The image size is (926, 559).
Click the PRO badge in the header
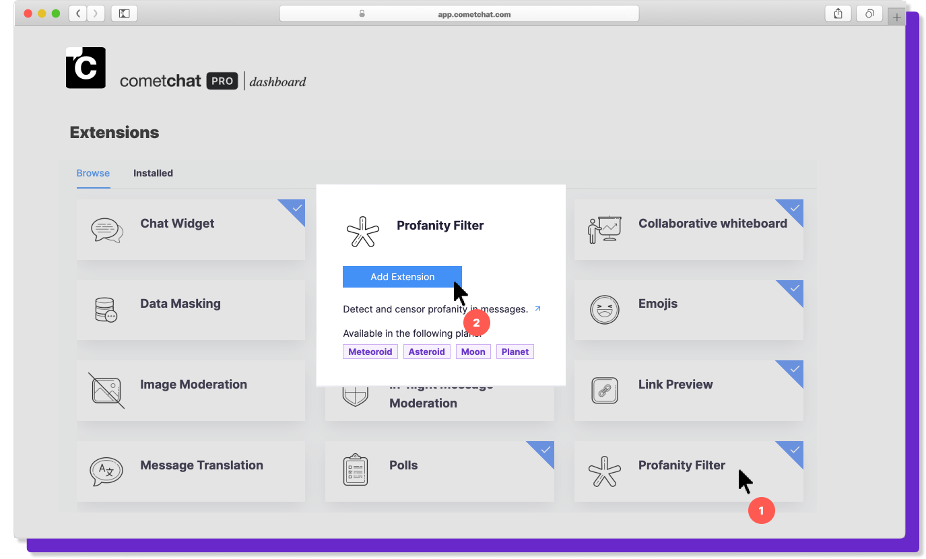(x=222, y=81)
